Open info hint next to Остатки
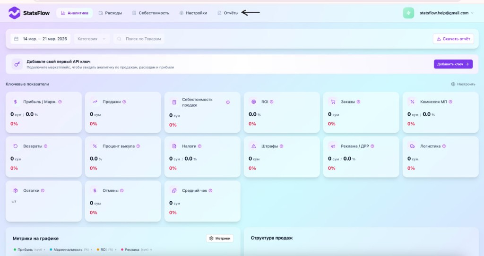 click(x=43, y=191)
